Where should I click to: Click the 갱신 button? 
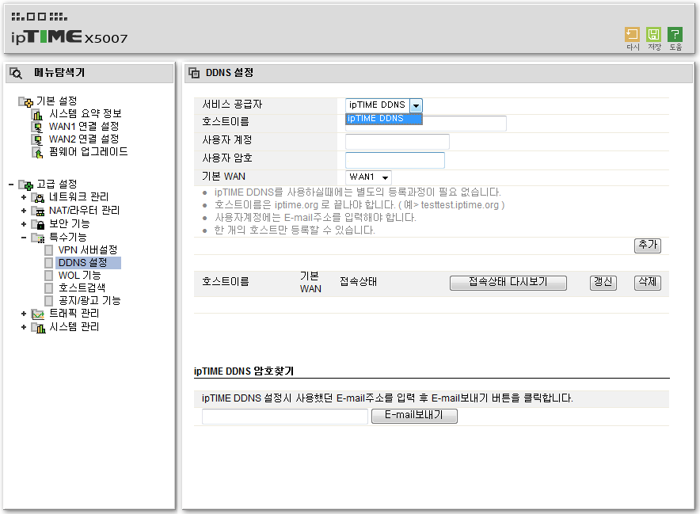pos(603,282)
